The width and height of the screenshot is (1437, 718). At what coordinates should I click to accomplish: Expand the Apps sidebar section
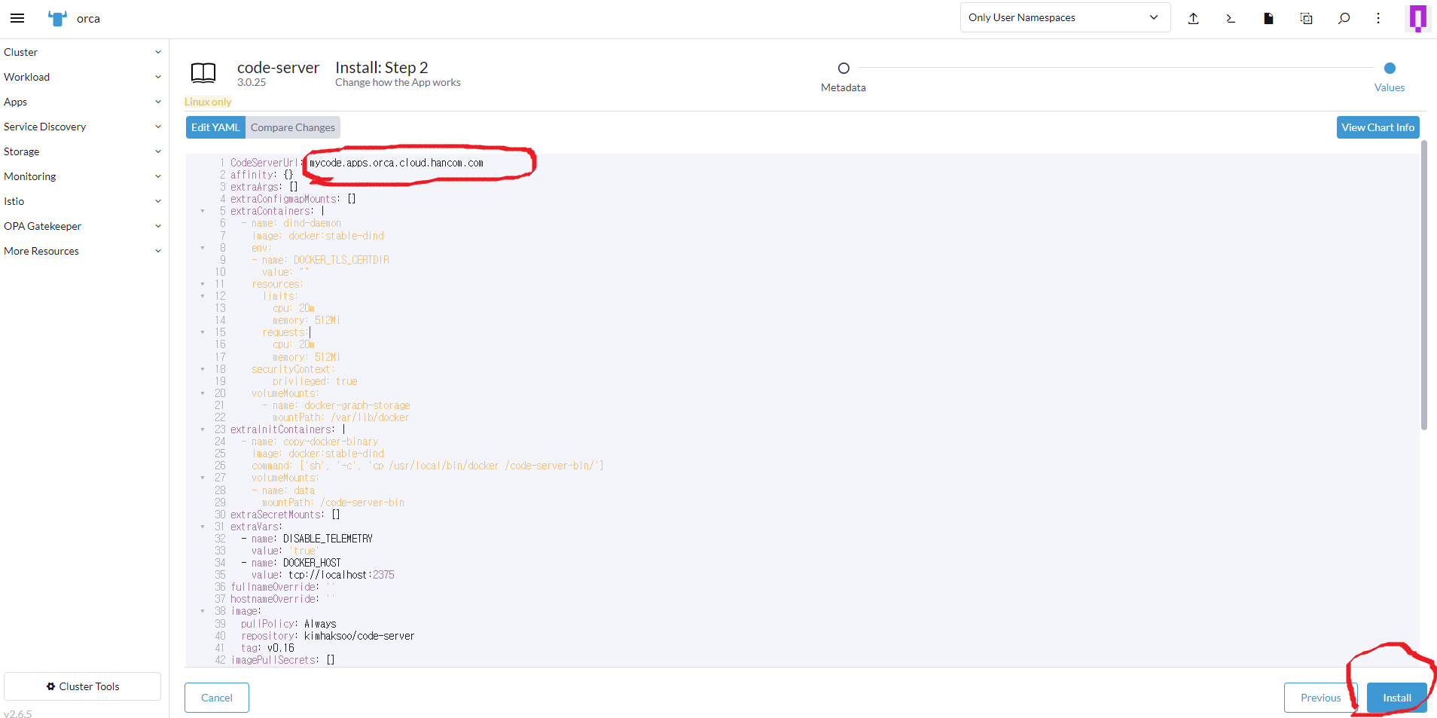[x=84, y=102]
